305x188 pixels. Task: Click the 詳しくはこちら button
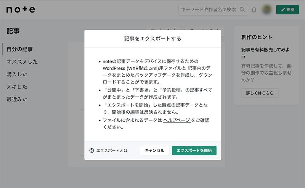[260, 93]
